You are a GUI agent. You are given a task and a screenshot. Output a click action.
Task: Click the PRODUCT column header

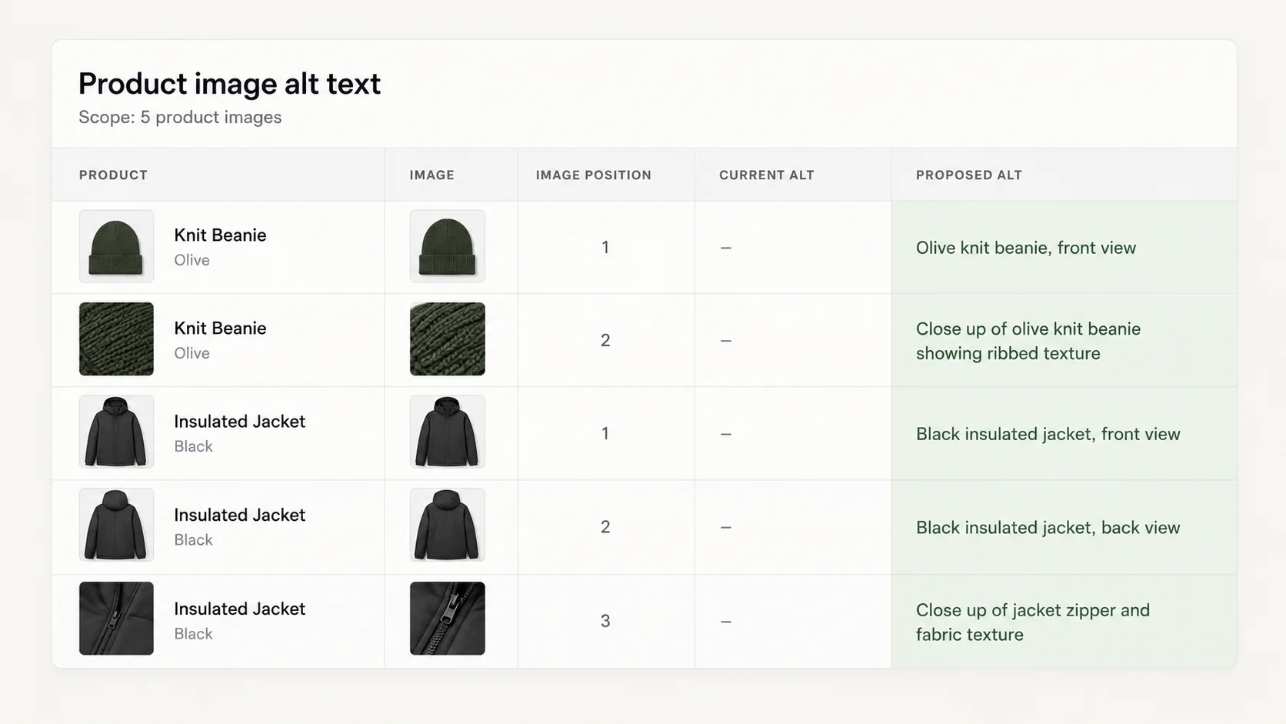click(x=113, y=175)
